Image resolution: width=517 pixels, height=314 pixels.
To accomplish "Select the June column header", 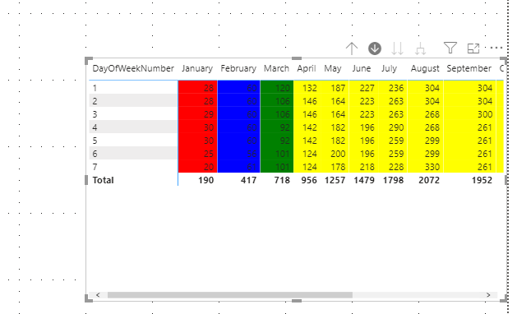I will click(x=362, y=68).
